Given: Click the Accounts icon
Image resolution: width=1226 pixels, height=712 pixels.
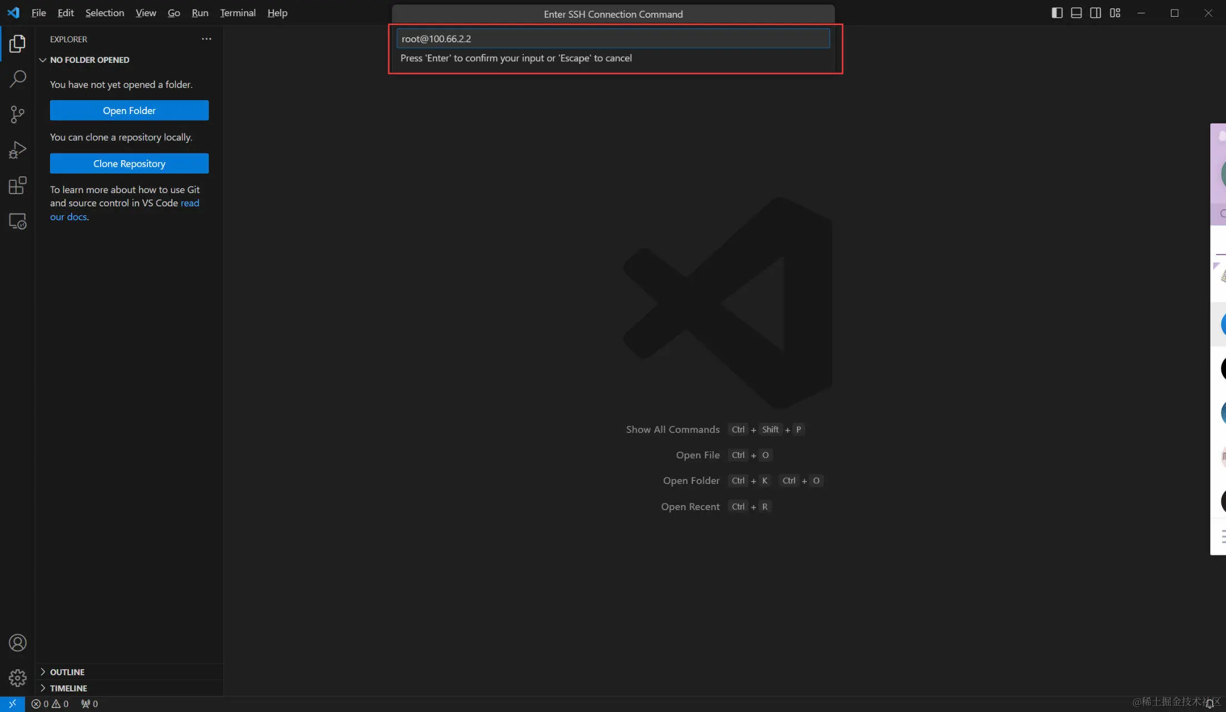Looking at the screenshot, I should (17, 642).
